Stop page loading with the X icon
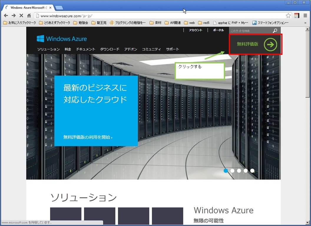311x226 pixels. coord(21,16)
